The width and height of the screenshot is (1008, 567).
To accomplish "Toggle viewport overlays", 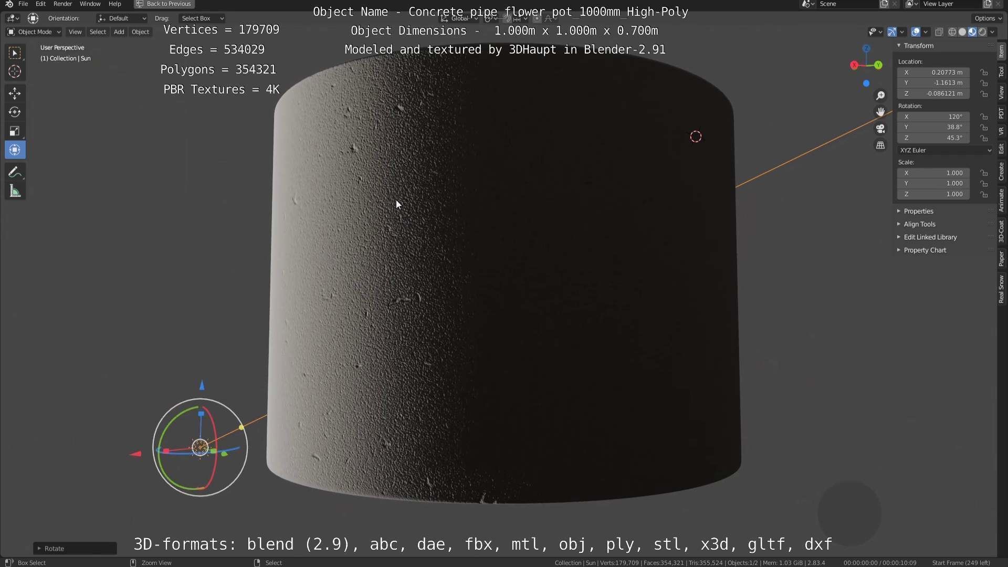I will pyautogui.click(x=915, y=32).
